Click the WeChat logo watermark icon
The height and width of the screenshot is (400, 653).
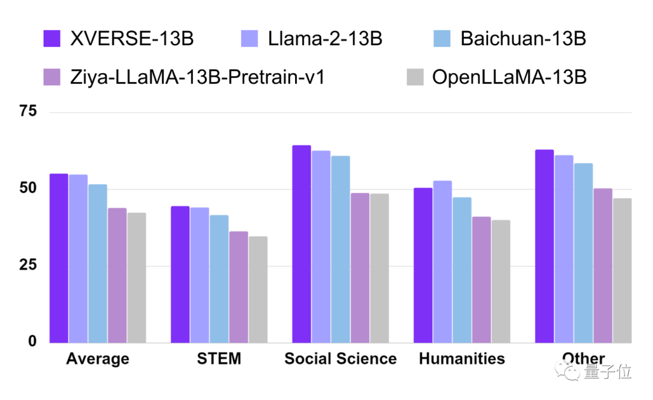tap(567, 370)
